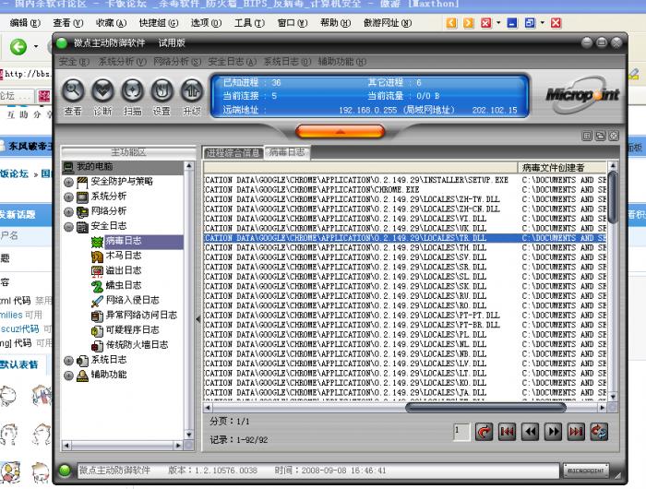The image size is (646, 489).
Task: Click Maxthon's orange previous-tab arrow icon
Action: click(451, 23)
